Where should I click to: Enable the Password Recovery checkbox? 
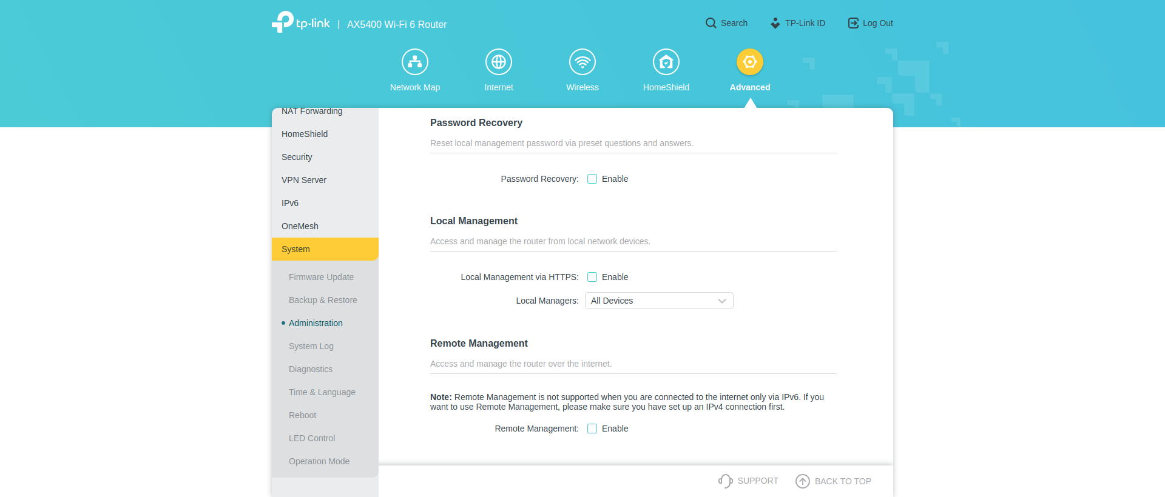[x=592, y=179]
